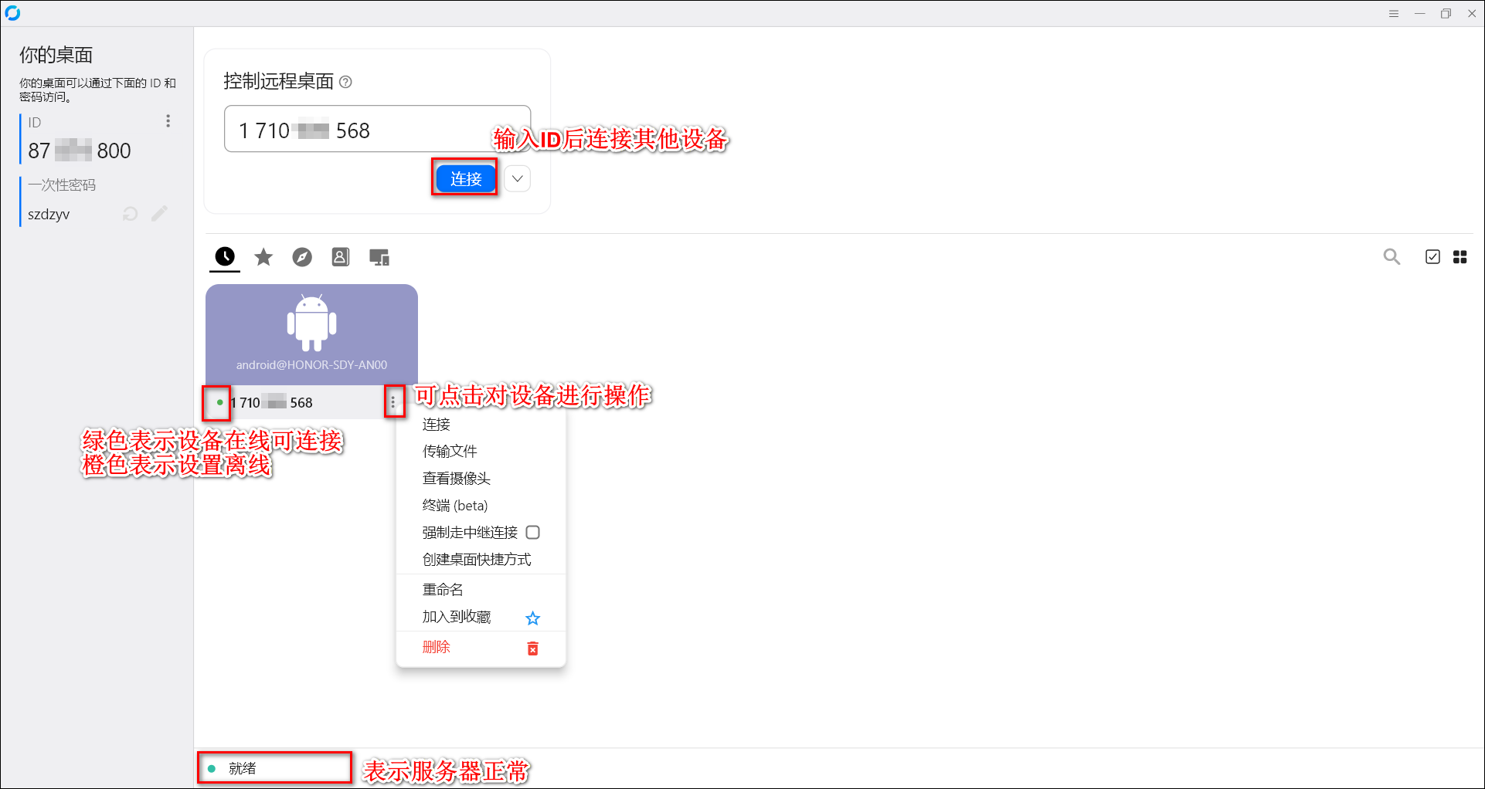Select Transfer File from context menu
This screenshot has width=1485, height=789.
(450, 452)
